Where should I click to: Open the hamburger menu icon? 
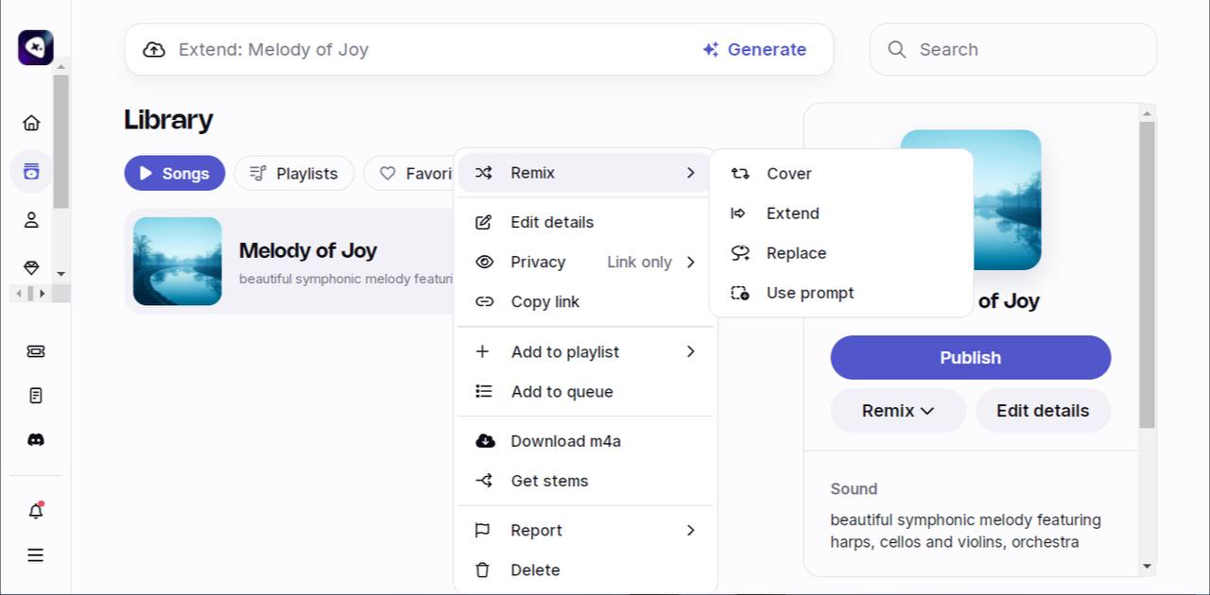coord(35,555)
